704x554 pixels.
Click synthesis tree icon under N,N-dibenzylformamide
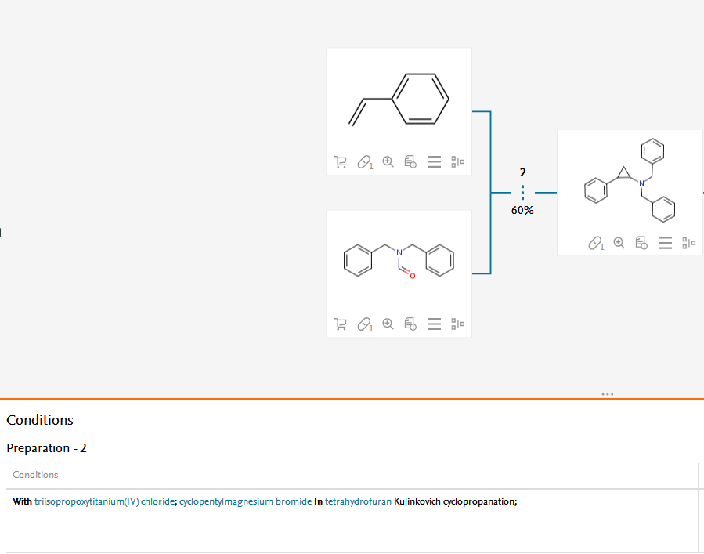pyautogui.click(x=458, y=324)
